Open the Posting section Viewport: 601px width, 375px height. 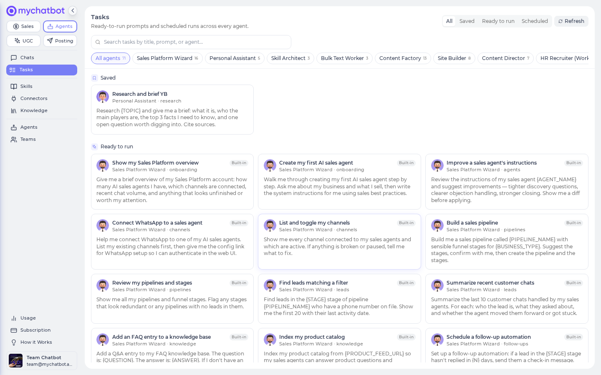(x=60, y=41)
